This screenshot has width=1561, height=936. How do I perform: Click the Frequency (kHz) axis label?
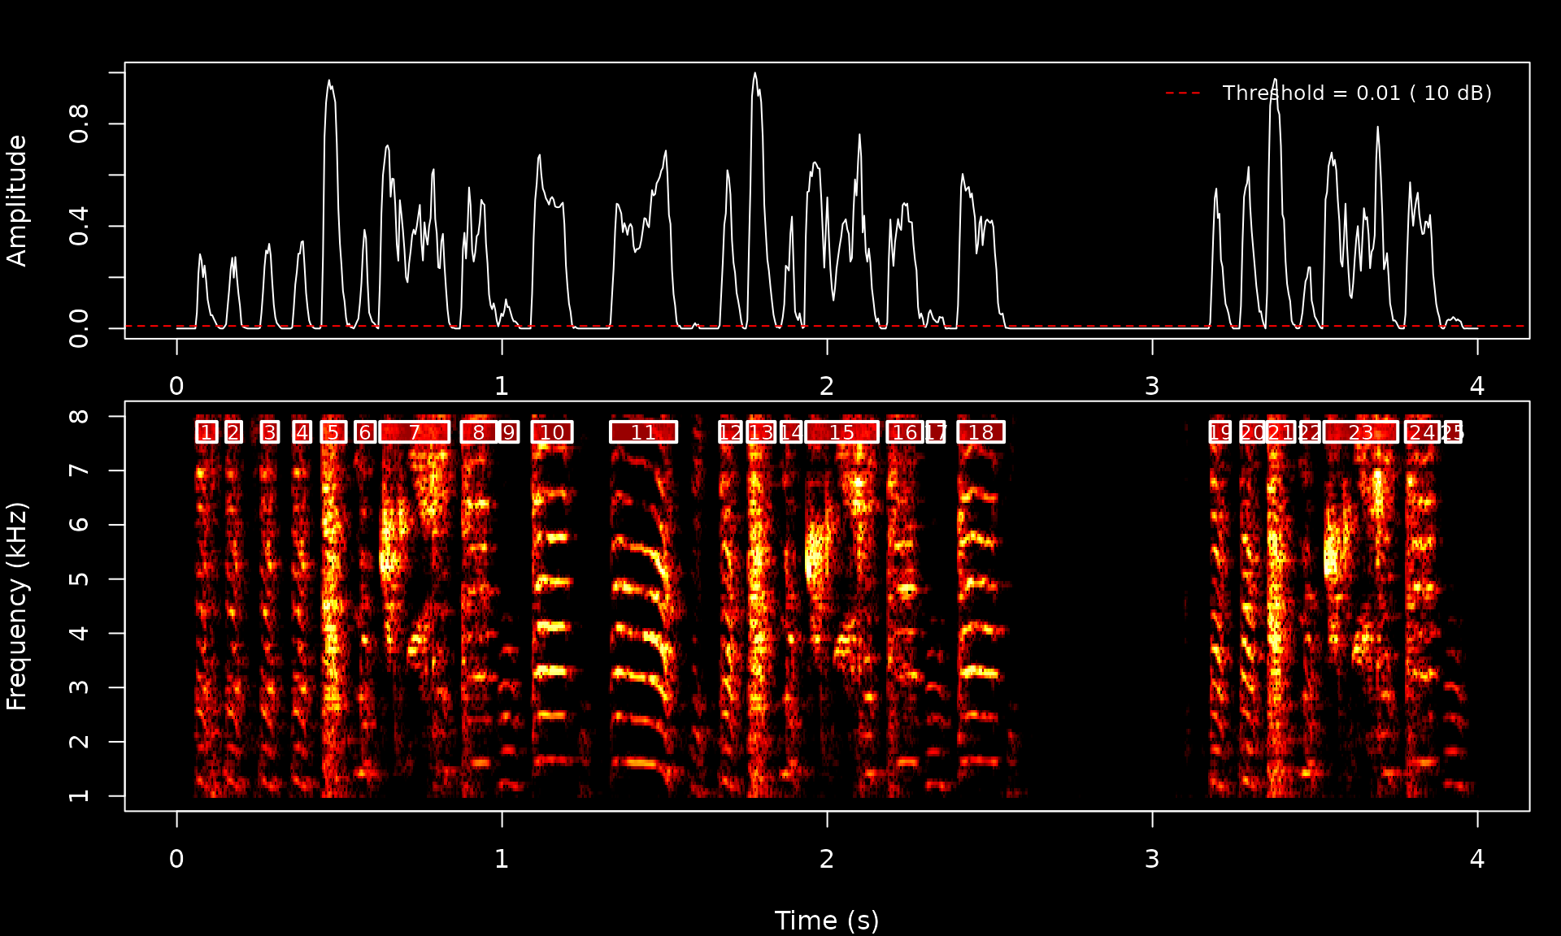(17, 606)
